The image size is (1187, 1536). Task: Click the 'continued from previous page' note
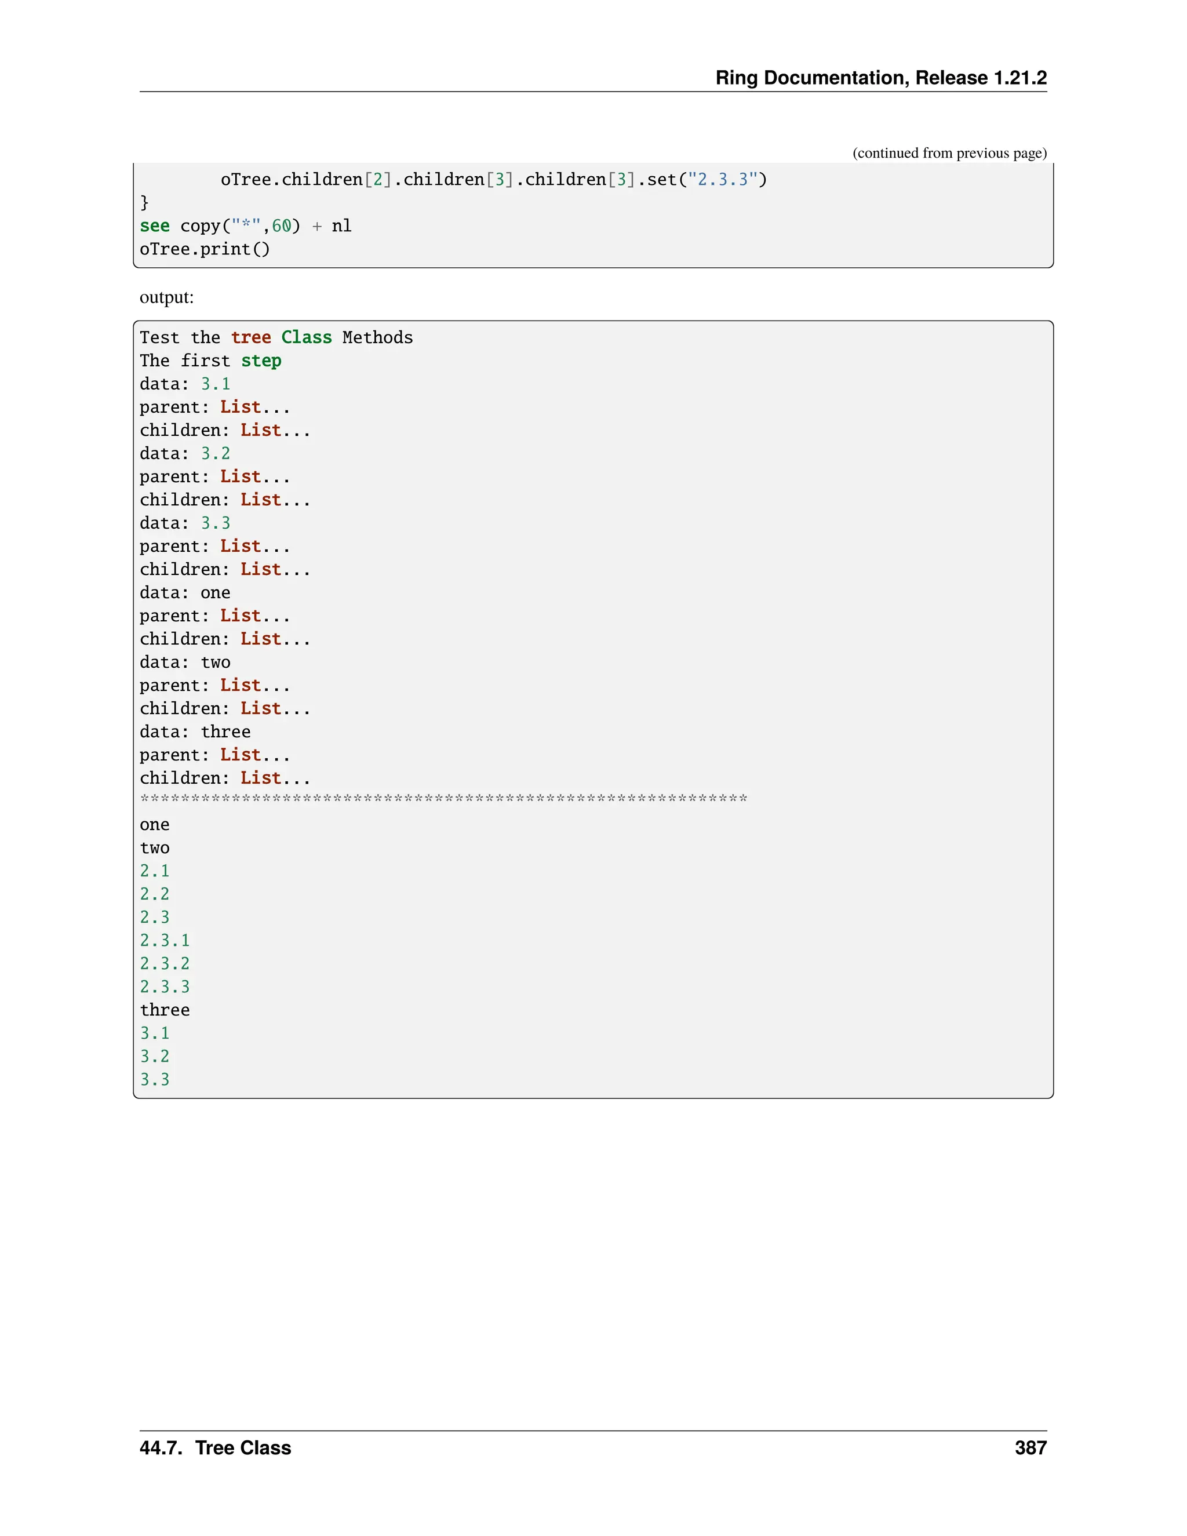click(x=949, y=152)
